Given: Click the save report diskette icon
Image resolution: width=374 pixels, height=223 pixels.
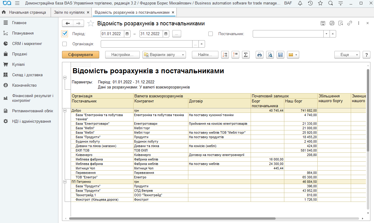Looking at the screenshot, I should click(280, 55).
